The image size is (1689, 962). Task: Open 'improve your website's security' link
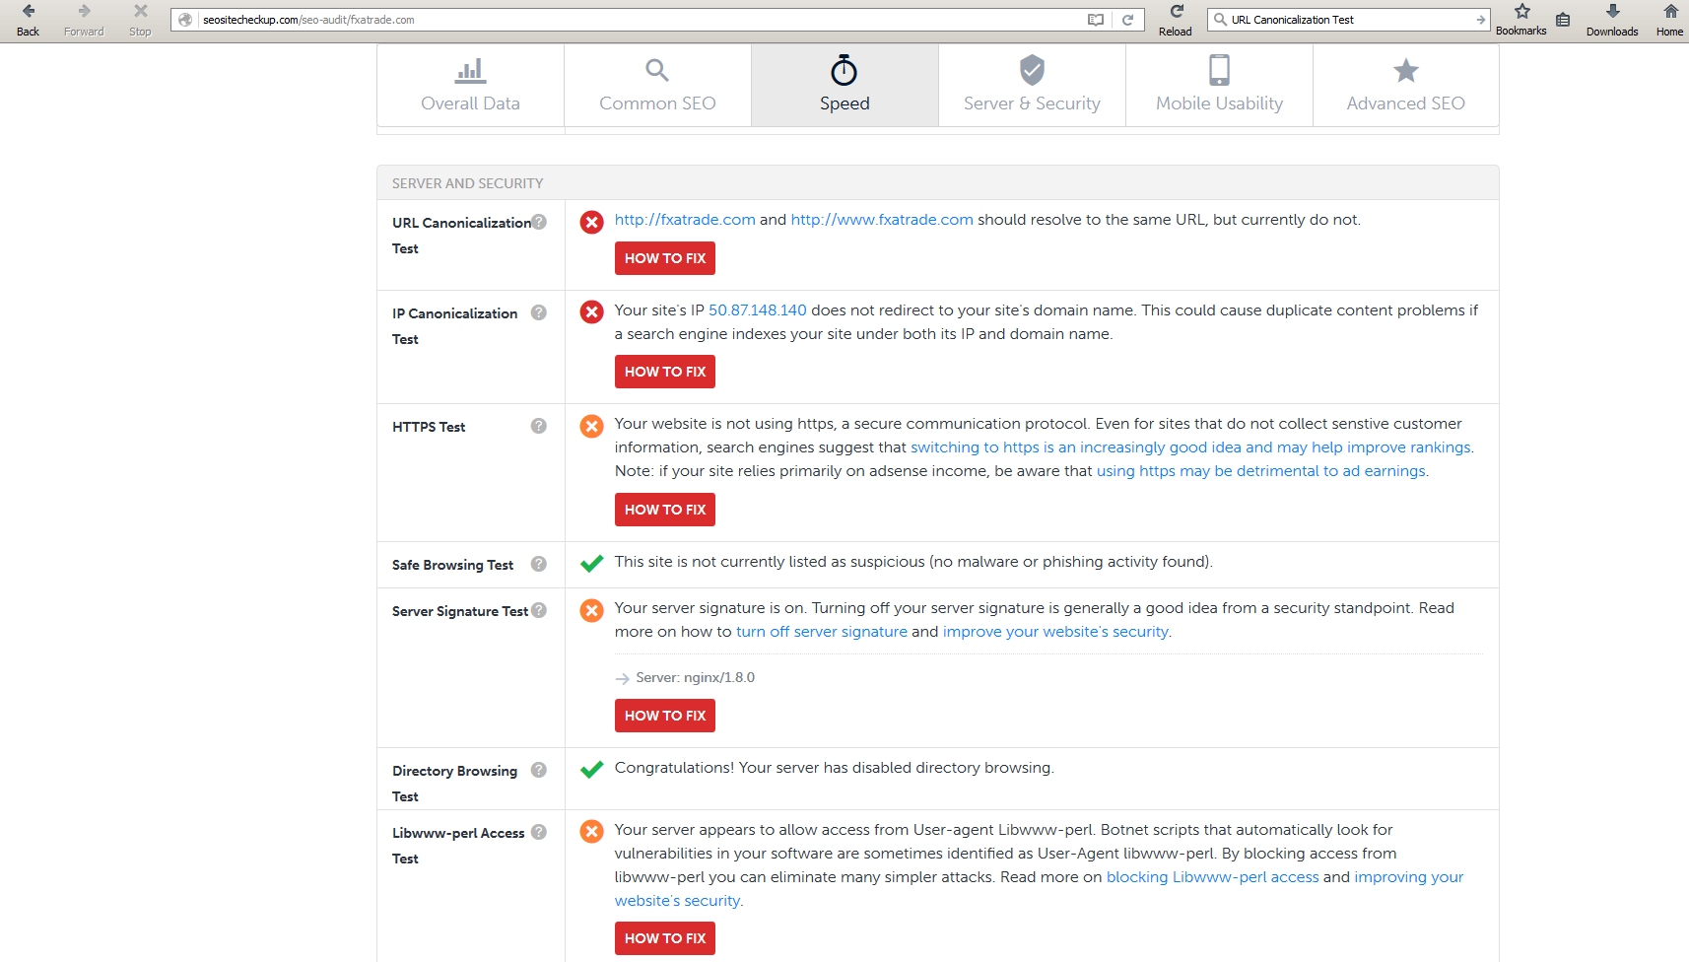click(1055, 632)
